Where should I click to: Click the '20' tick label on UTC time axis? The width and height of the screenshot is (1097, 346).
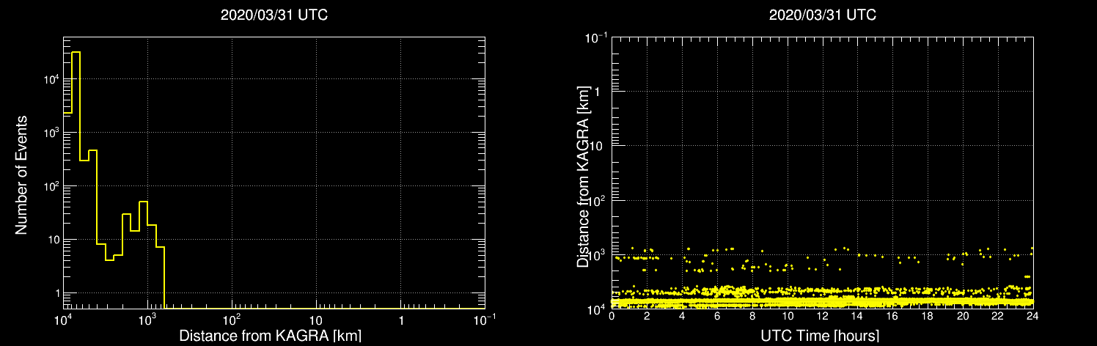tap(963, 316)
